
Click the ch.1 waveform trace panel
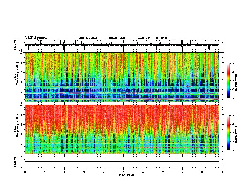coord(124,45)
